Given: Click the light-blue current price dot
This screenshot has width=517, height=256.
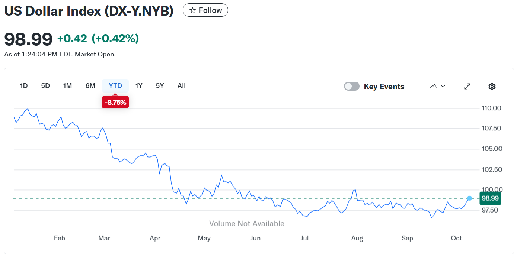Looking at the screenshot, I should 470,198.
